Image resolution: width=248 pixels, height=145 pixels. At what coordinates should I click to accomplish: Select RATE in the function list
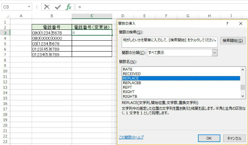181,69
